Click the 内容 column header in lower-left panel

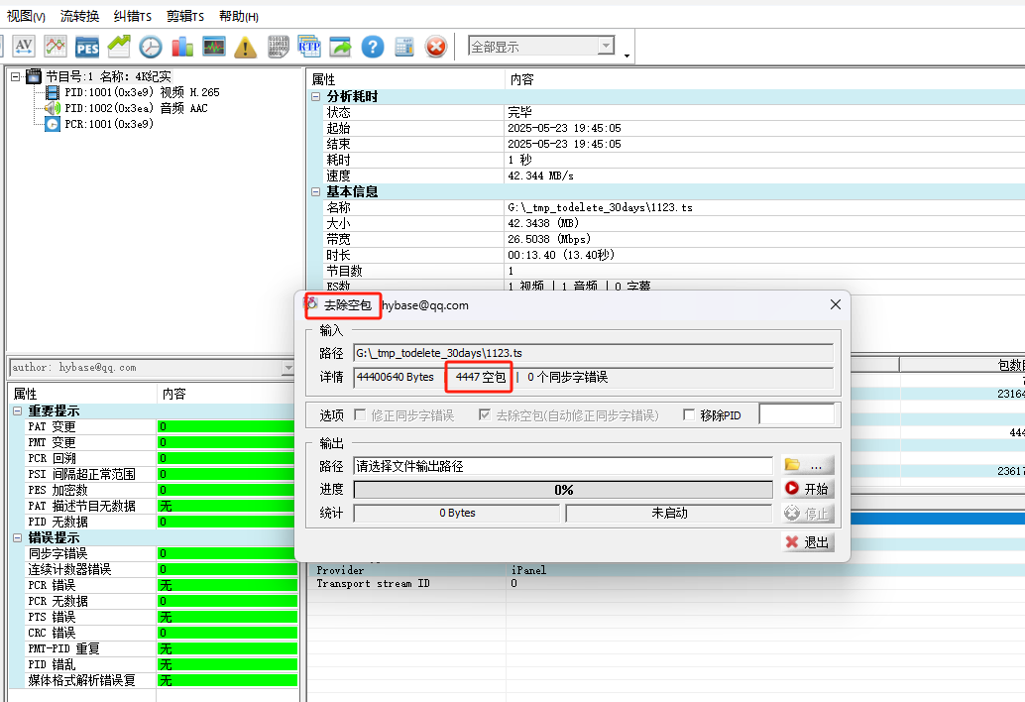(x=227, y=395)
